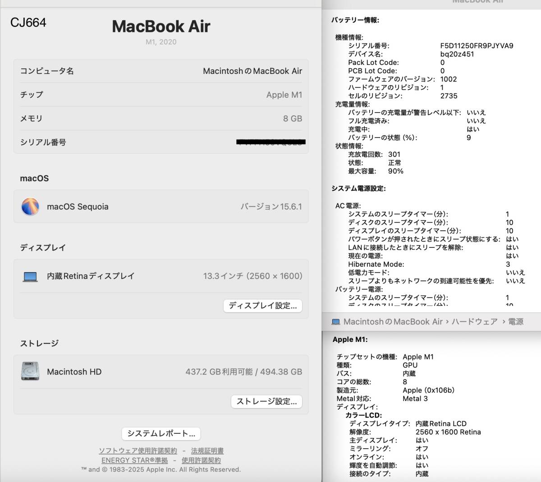Screen dimensions: 541x482
Task: Click the コンピュータ名 value field
Action: (x=252, y=71)
